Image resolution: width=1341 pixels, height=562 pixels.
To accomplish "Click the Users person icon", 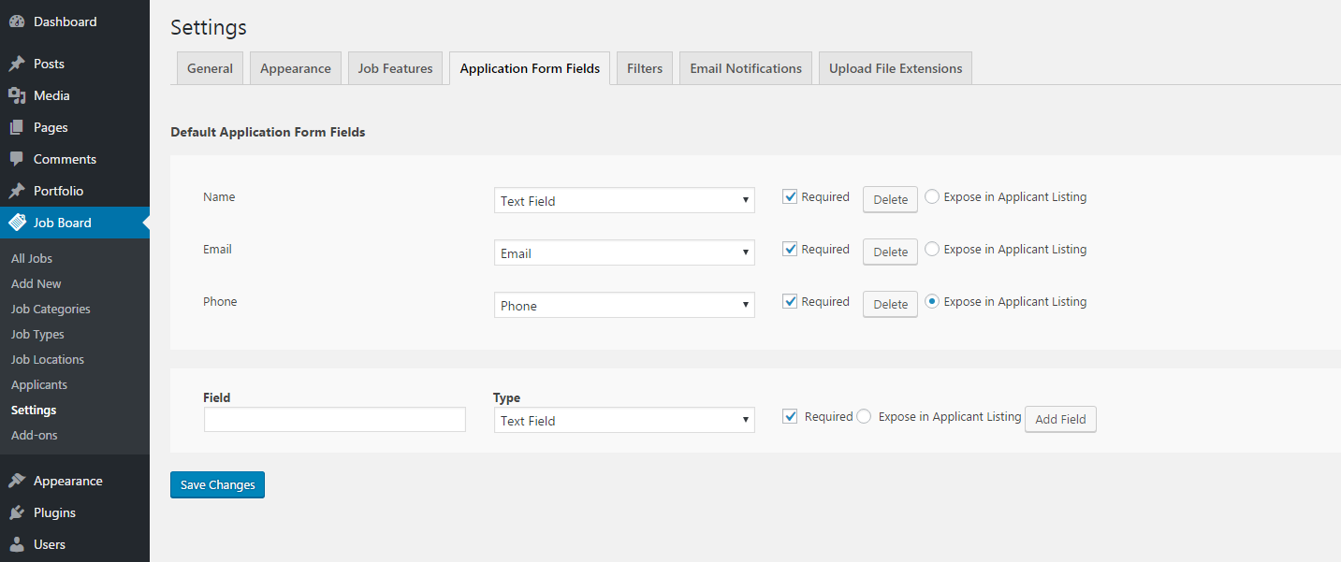I will [17, 544].
